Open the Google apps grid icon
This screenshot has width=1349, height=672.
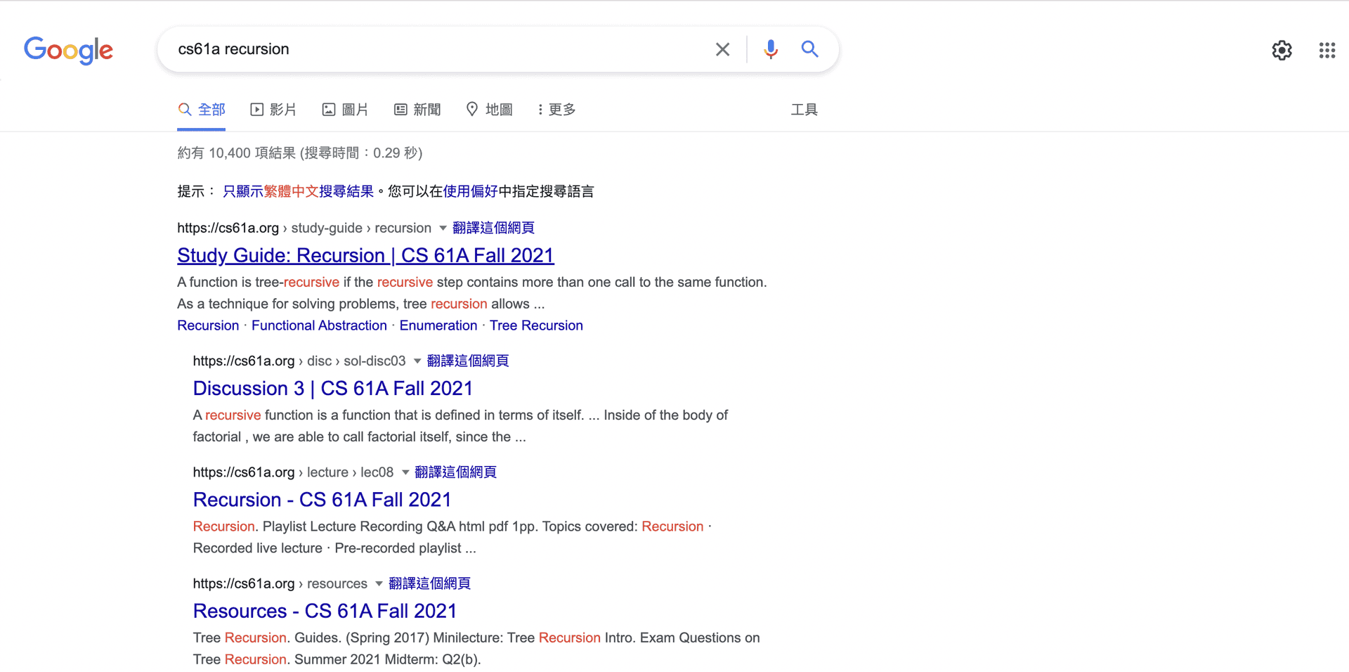pyautogui.click(x=1327, y=50)
